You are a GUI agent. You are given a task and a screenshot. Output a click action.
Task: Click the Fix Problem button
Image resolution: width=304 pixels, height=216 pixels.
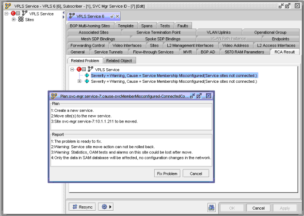(x=167, y=173)
